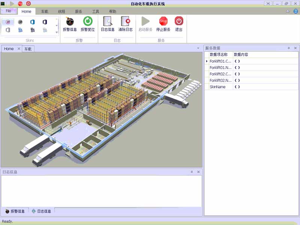The height and width of the screenshot is (225, 300).
Task: Open the 服务 ribbon tab
Action: [79, 12]
